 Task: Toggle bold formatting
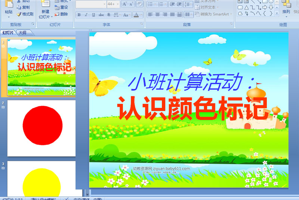tap(79, 15)
